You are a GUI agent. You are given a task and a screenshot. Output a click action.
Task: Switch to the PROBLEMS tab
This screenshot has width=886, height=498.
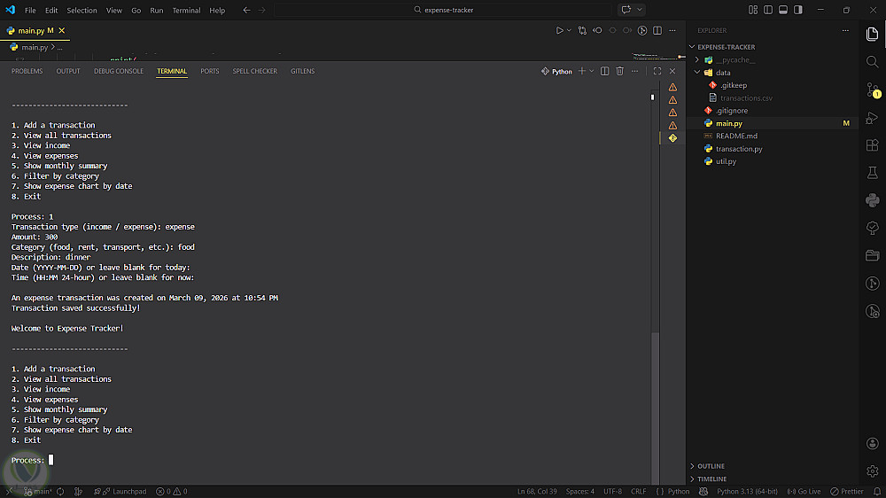[27, 71]
